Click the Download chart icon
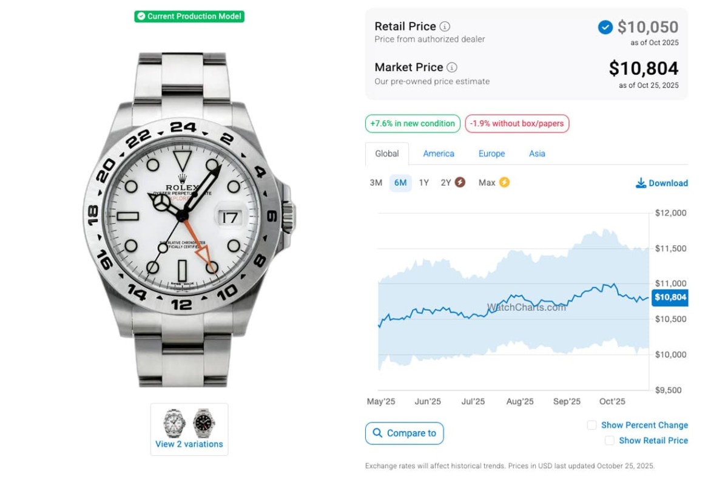Viewport: 728px width, 482px height. (641, 183)
